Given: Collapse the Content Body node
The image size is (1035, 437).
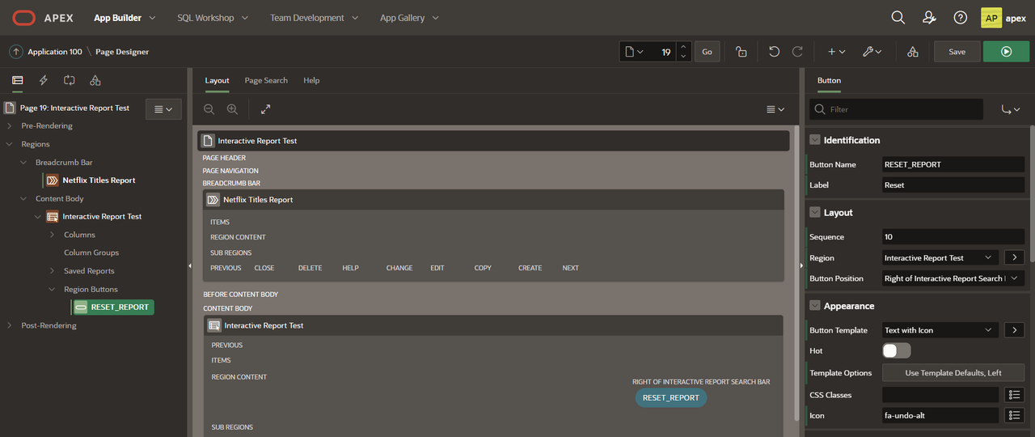Looking at the screenshot, I should tap(23, 198).
